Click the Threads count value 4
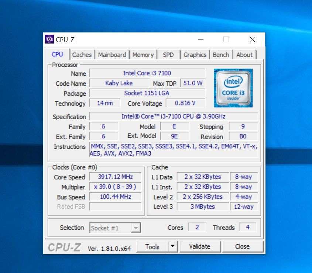 tap(247, 227)
